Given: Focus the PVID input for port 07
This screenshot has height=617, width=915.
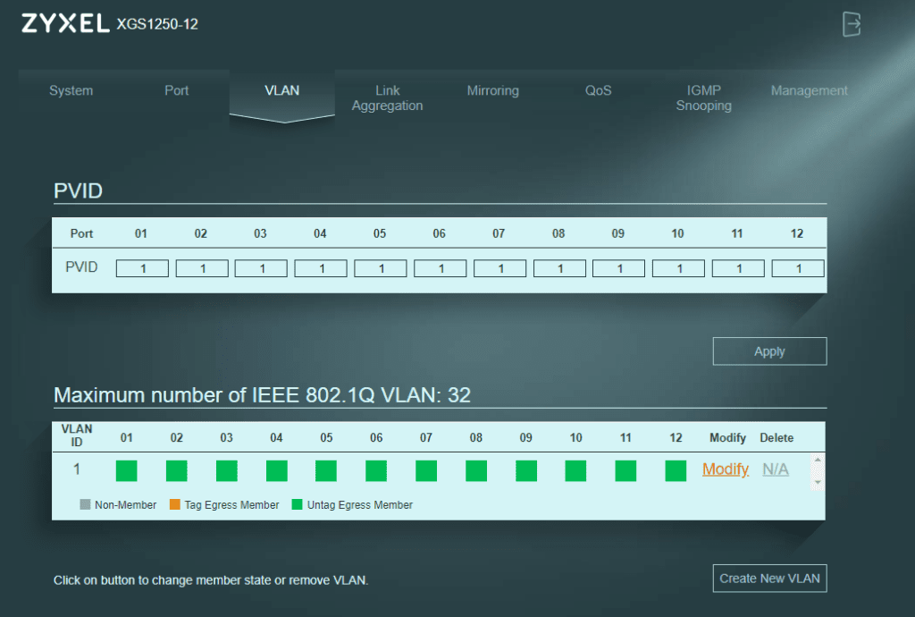Looking at the screenshot, I should pos(499,268).
